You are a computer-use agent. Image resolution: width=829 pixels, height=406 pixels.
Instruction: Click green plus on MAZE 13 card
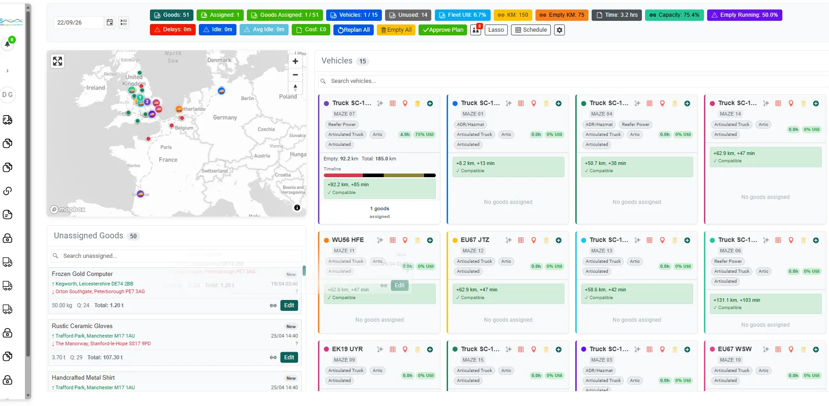pyautogui.click(x=687, y=240)
